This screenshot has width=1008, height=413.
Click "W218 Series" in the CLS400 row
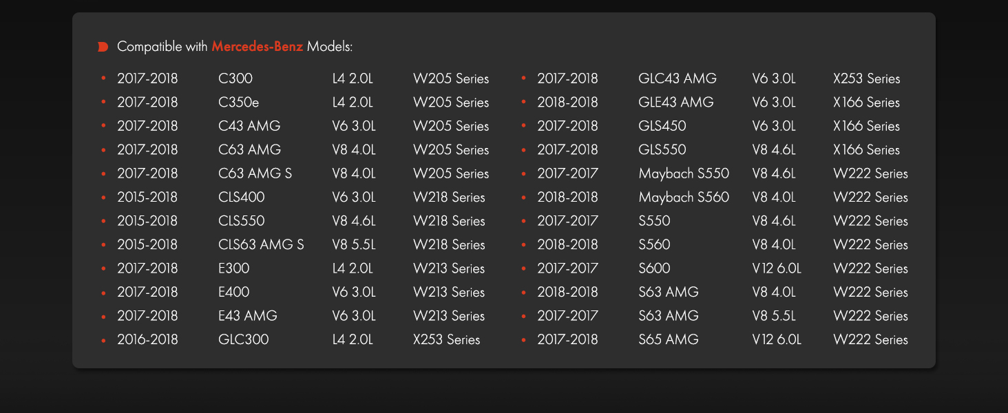tap(449, 198)
